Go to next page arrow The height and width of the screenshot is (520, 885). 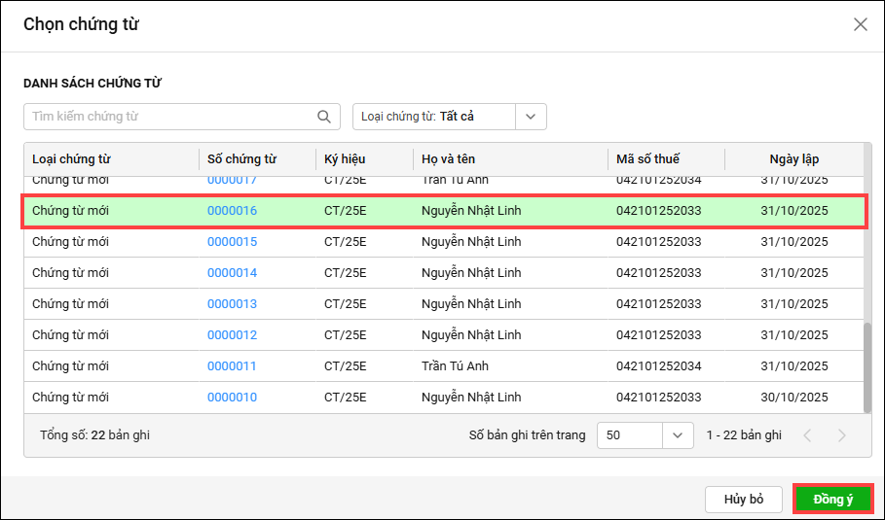[x=841, y=435]
